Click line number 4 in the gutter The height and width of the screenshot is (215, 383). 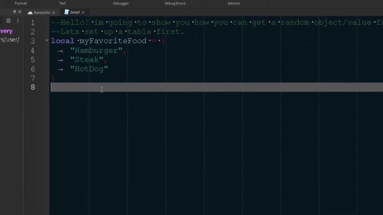[x=33, y=50]
